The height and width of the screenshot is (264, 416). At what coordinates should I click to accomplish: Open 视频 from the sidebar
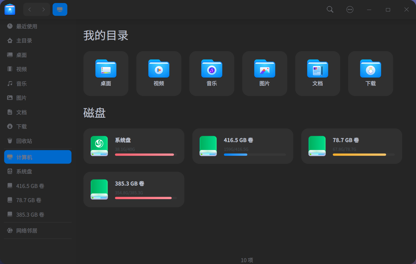point(21,69)
